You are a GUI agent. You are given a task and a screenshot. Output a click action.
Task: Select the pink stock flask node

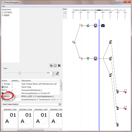pos(74,42)
